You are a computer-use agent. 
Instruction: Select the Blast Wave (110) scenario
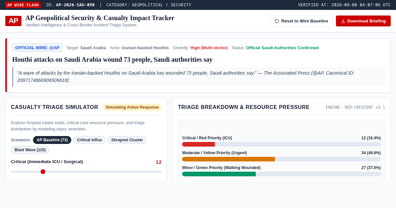pos(30,150)
